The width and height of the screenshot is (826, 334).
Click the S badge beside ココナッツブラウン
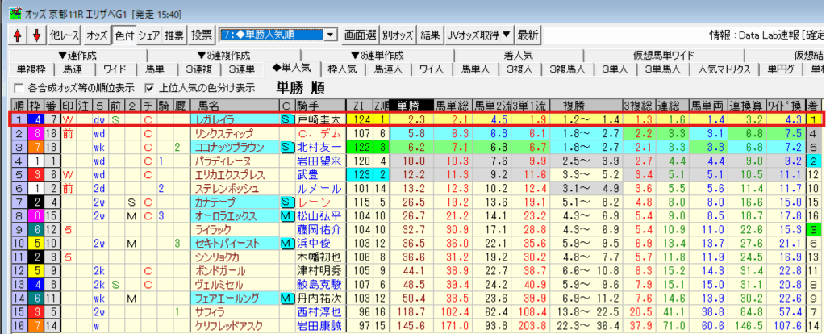coord(286,147)
